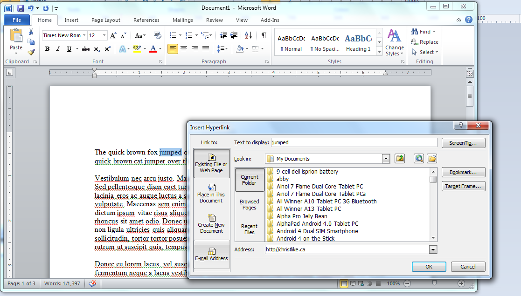Click the Save icon in Quick Access toolbar

(x=20, y=8)
